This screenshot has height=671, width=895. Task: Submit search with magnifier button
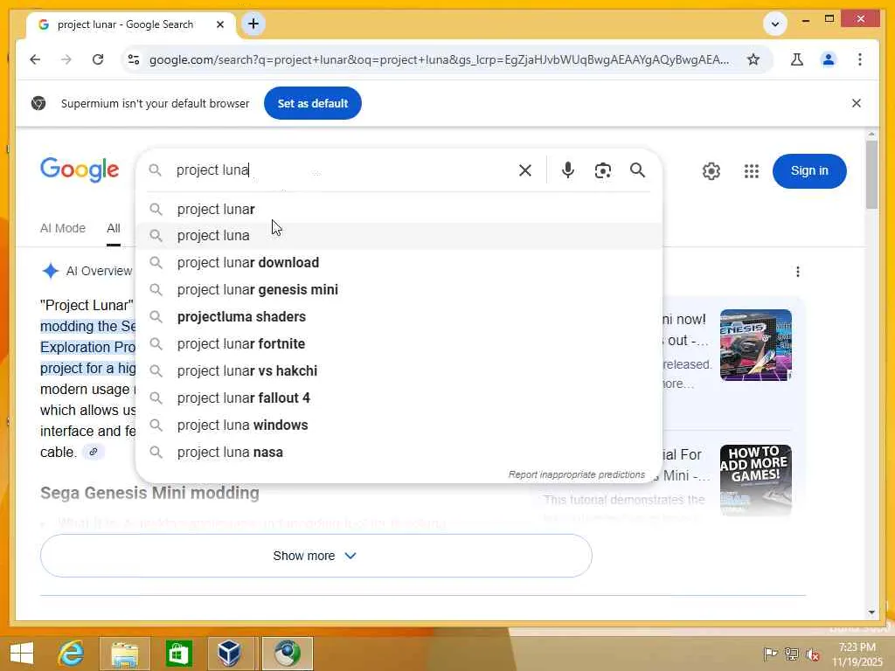637,170
